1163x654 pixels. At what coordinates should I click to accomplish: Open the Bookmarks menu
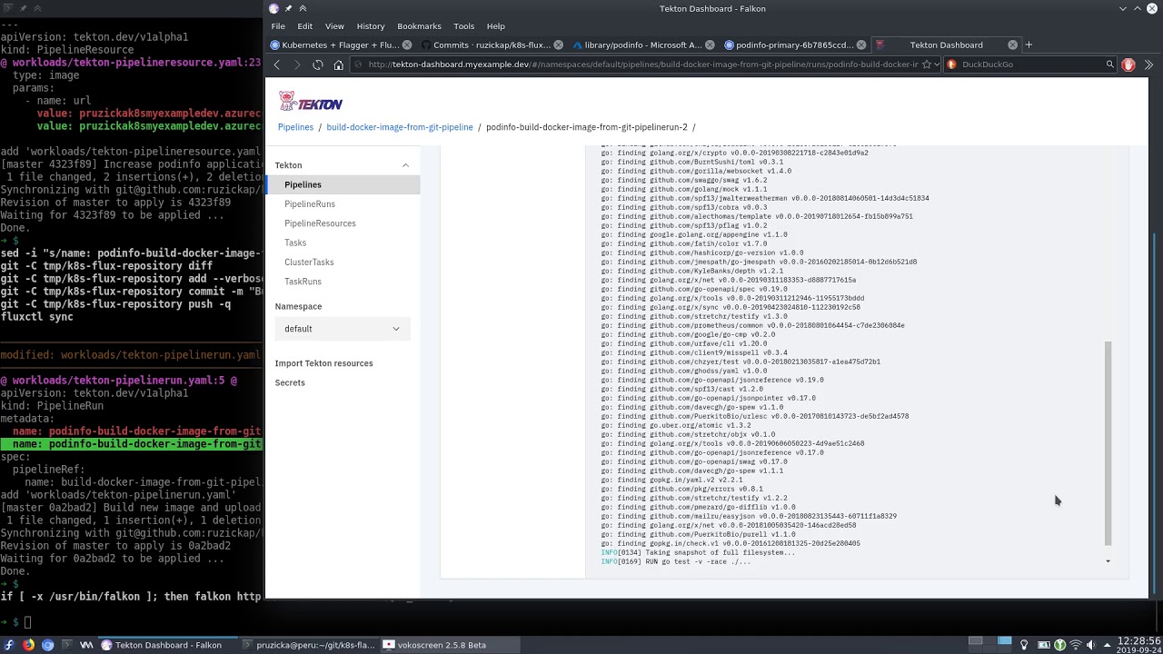[x=419, y=26]
